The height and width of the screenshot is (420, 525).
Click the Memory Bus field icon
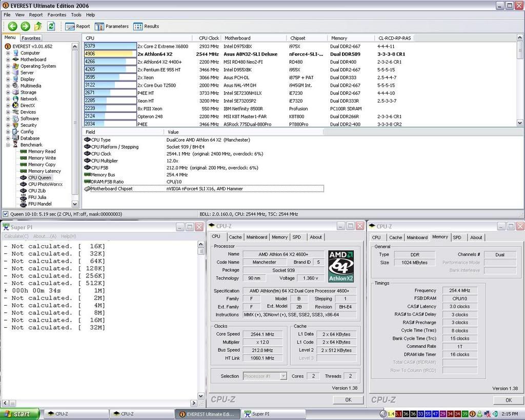87,174
